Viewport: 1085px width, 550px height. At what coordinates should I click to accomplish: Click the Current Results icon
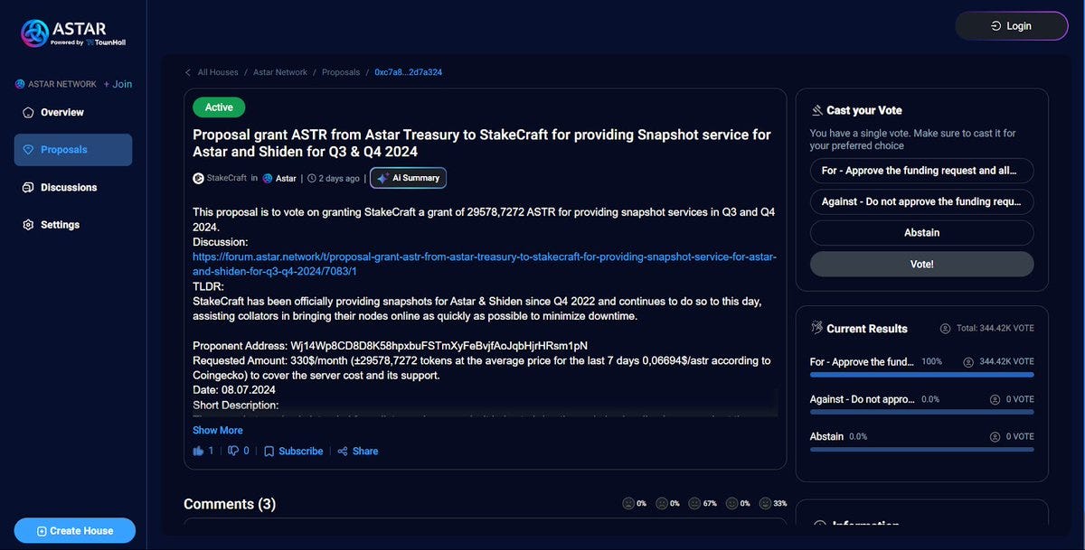816,328
